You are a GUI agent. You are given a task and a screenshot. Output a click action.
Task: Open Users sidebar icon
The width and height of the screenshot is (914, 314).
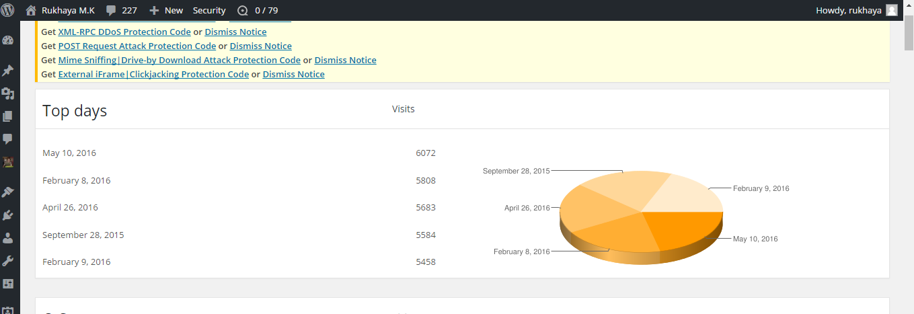tap(8, 238)
